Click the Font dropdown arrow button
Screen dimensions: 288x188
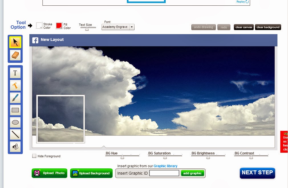[x=132, y=27]
